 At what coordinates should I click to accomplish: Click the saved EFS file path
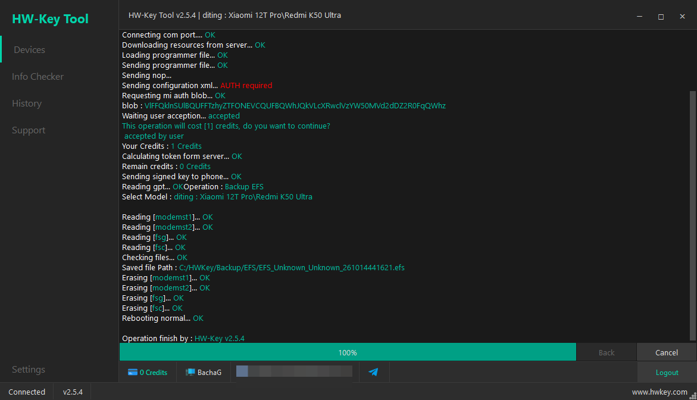point(292,267)
